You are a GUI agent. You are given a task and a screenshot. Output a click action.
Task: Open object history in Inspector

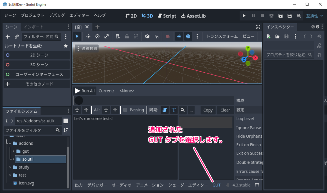tap(319, 36)
